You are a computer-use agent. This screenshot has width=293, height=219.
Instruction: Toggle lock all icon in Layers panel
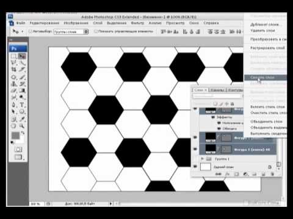[x=232, y=104]
